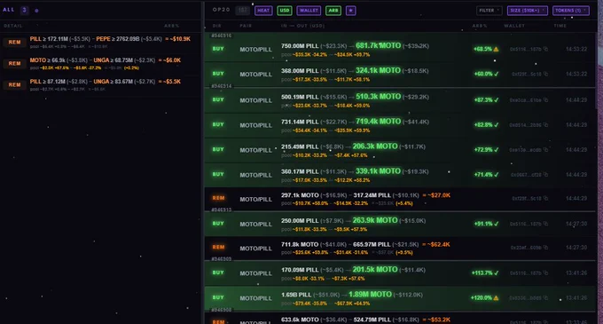Copy wallet address in 1.69B PILL row
Viewport: 603px width, 324px height.
coord(545,298)
